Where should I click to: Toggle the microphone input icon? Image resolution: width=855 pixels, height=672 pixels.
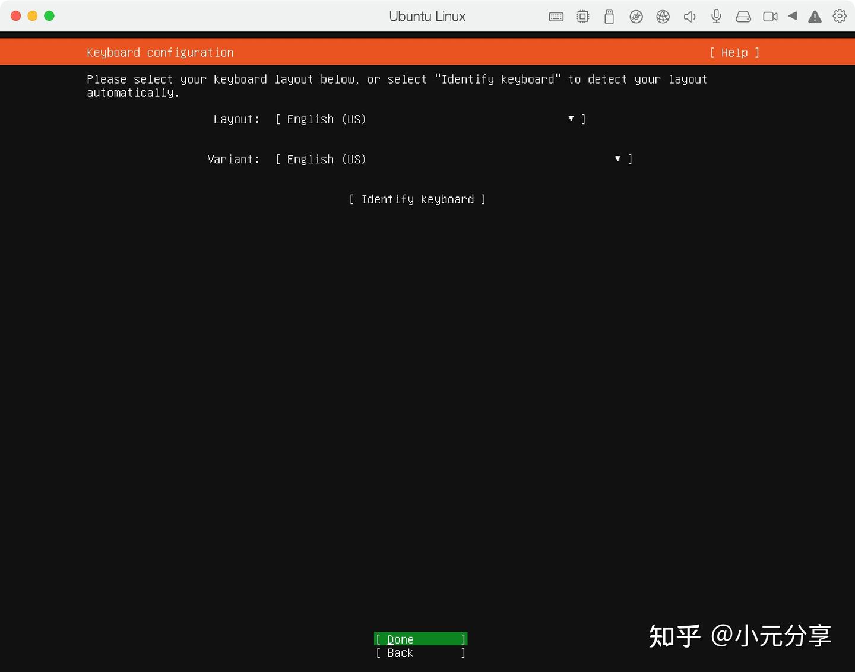(716, 16)
